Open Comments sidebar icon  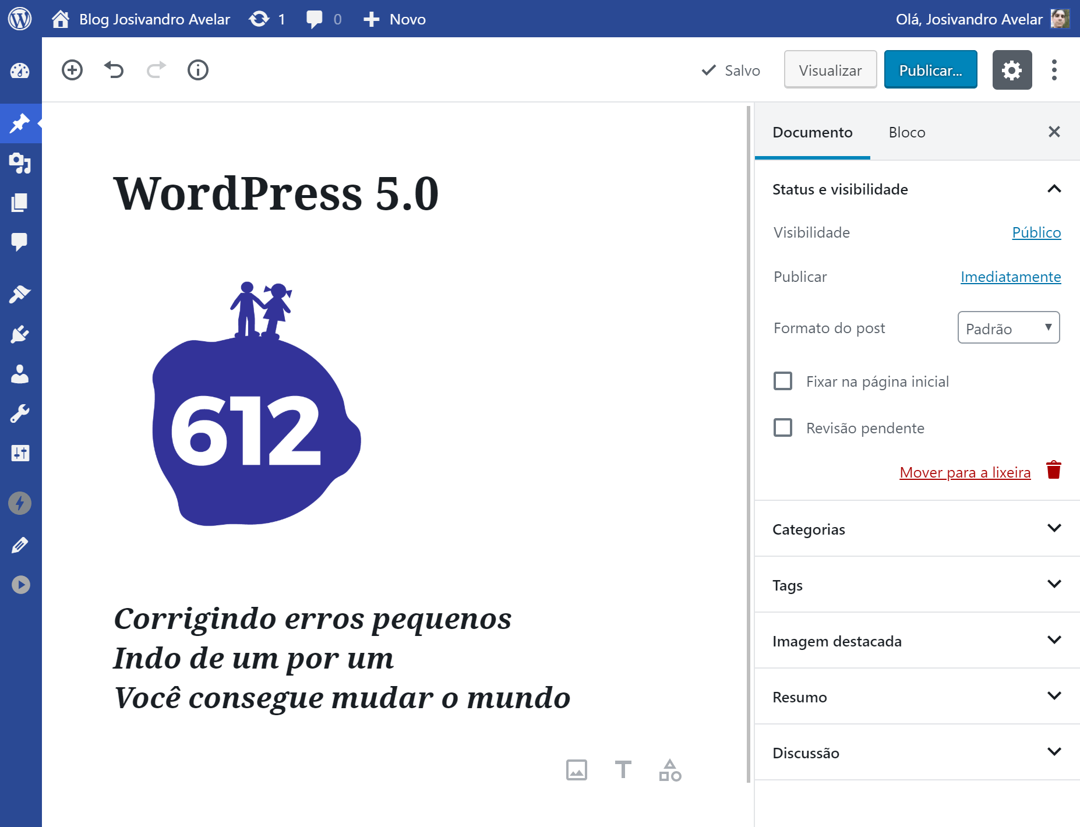coord(20,242)
